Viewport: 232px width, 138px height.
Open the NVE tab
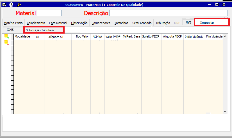[x=188, y=22]
